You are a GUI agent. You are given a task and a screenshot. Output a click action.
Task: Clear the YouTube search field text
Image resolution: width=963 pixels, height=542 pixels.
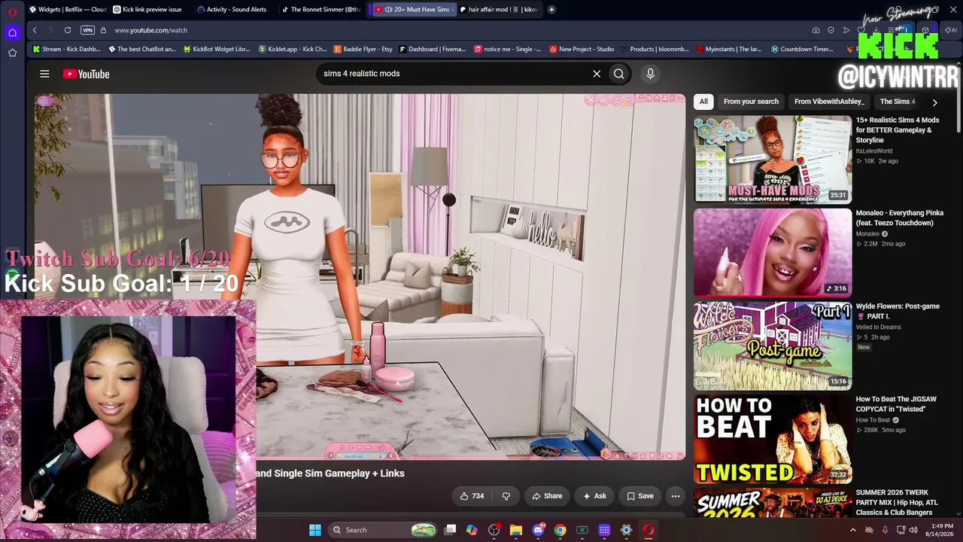(597, 74)
